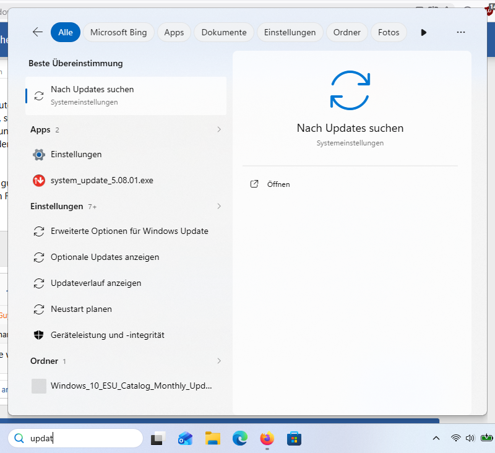Filter results by Dokumente

tap(224, 32)
